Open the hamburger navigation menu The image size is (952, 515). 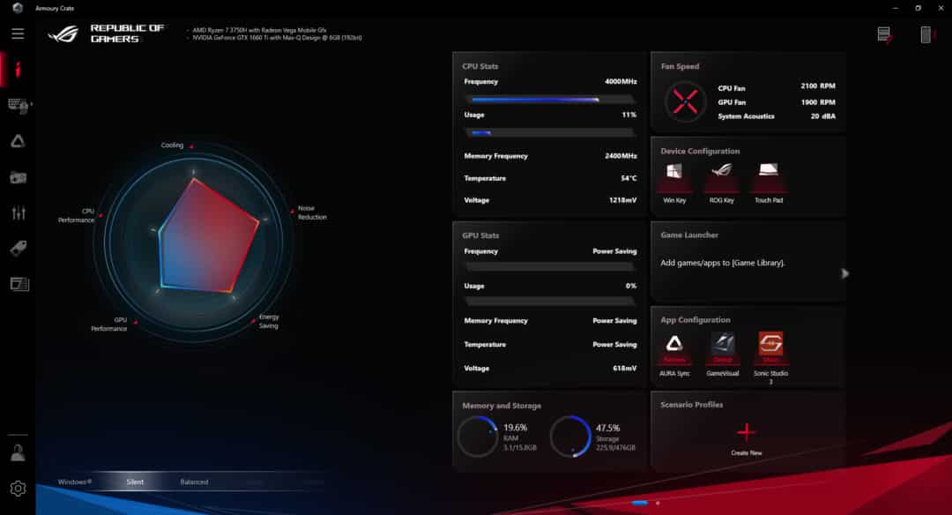click(18, 34)
